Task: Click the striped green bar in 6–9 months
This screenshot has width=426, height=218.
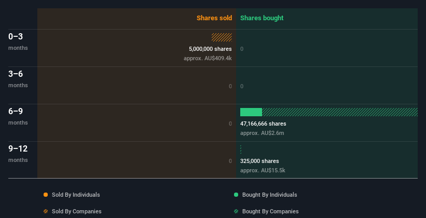Action: coord(339,112)
